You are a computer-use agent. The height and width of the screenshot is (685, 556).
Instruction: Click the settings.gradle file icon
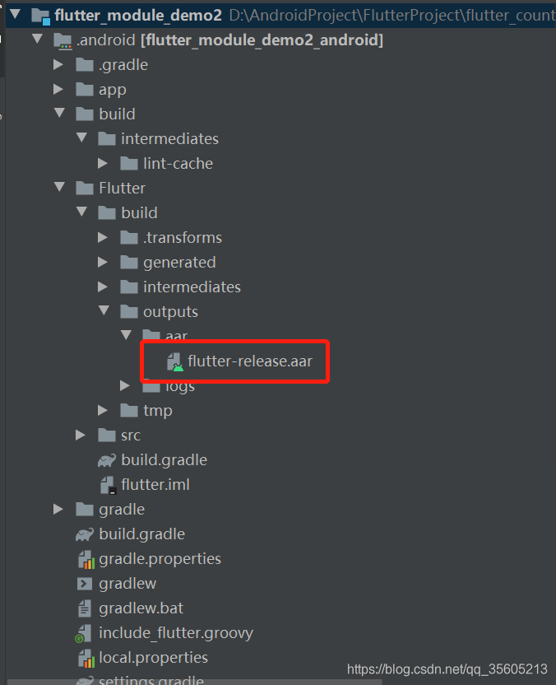pyautogui.click(x=85, y=680)
